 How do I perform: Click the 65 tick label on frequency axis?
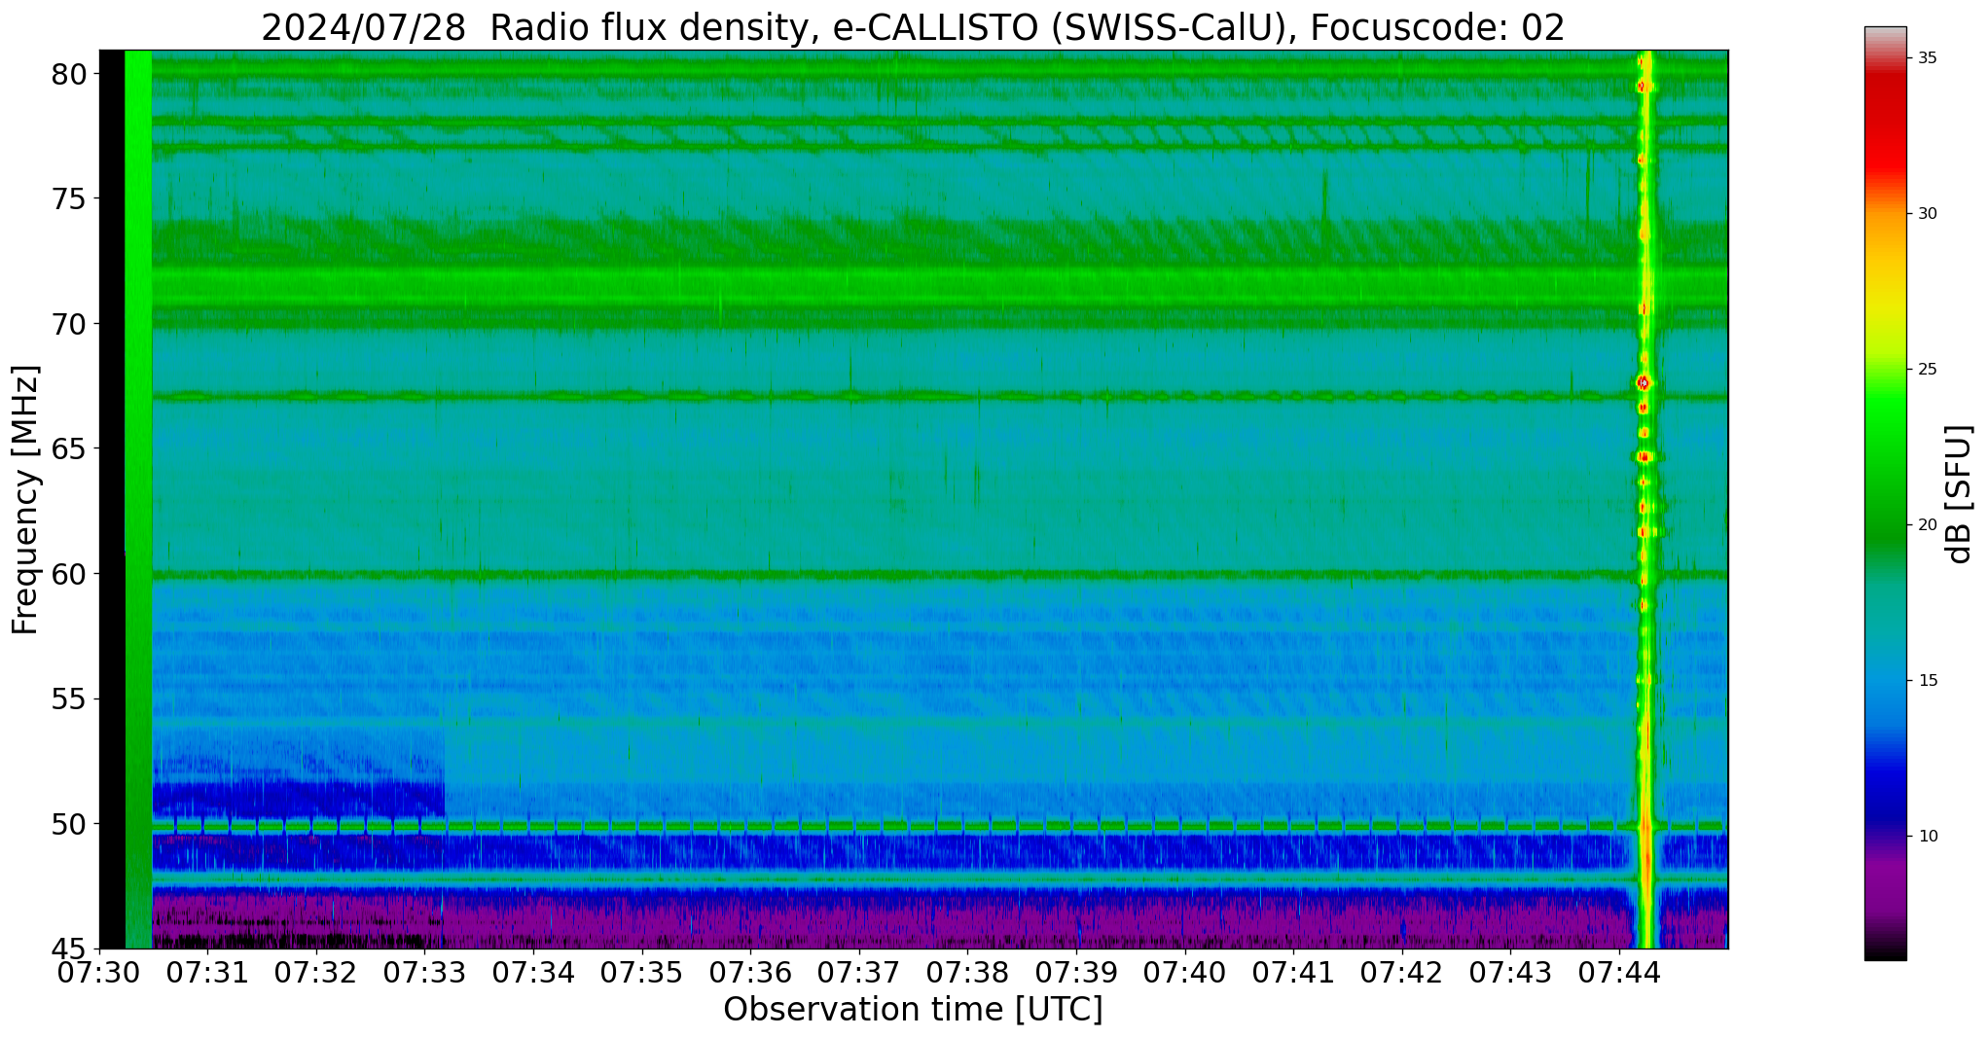70,449
